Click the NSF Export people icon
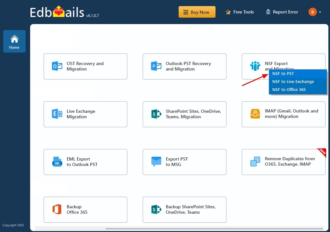This screenshot has width=330, height=232. (x=255, y=66)
